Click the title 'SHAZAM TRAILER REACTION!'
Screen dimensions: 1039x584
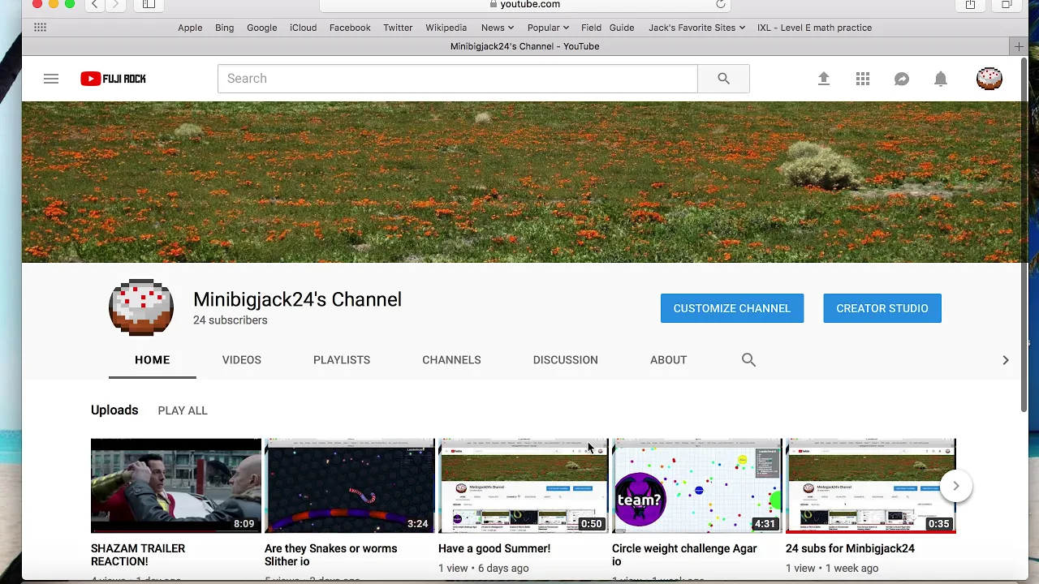click(x=138, y=555)
